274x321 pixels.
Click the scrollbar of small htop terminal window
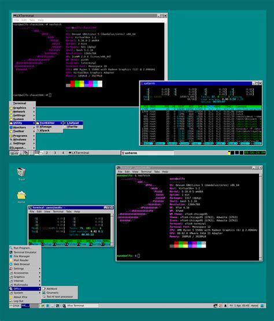(112, 230)
